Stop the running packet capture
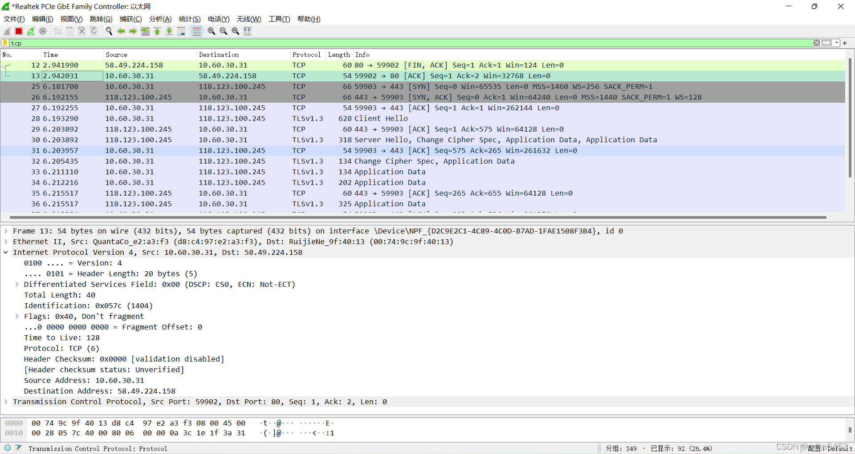 pos(19,31)
